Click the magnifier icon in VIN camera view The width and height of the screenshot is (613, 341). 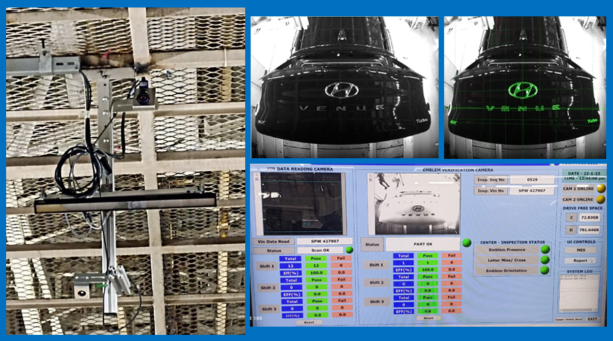pyautogui.click(x=257, y=179)
